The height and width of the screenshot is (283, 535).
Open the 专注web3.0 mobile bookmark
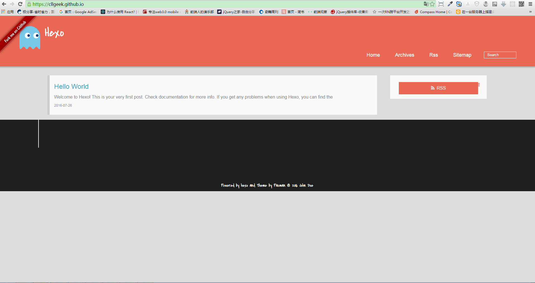click(x=162, y=12)
